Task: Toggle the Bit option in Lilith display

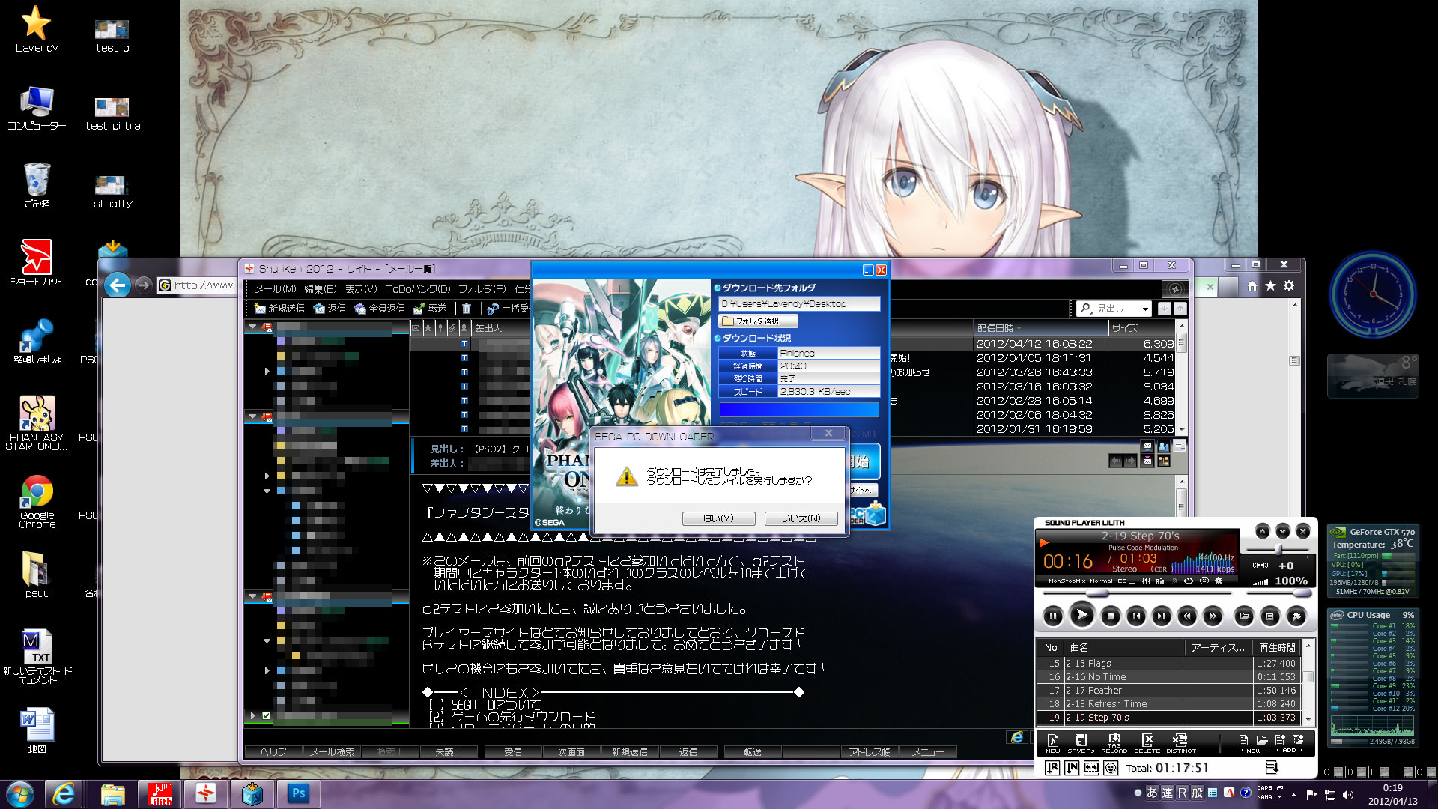Action: tap(1160, 581)
